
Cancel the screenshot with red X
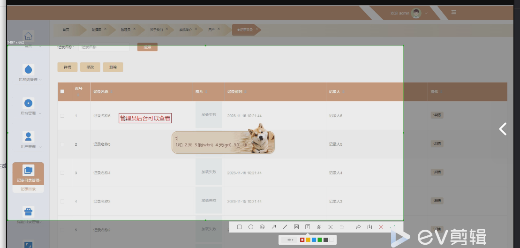point(381,227)
